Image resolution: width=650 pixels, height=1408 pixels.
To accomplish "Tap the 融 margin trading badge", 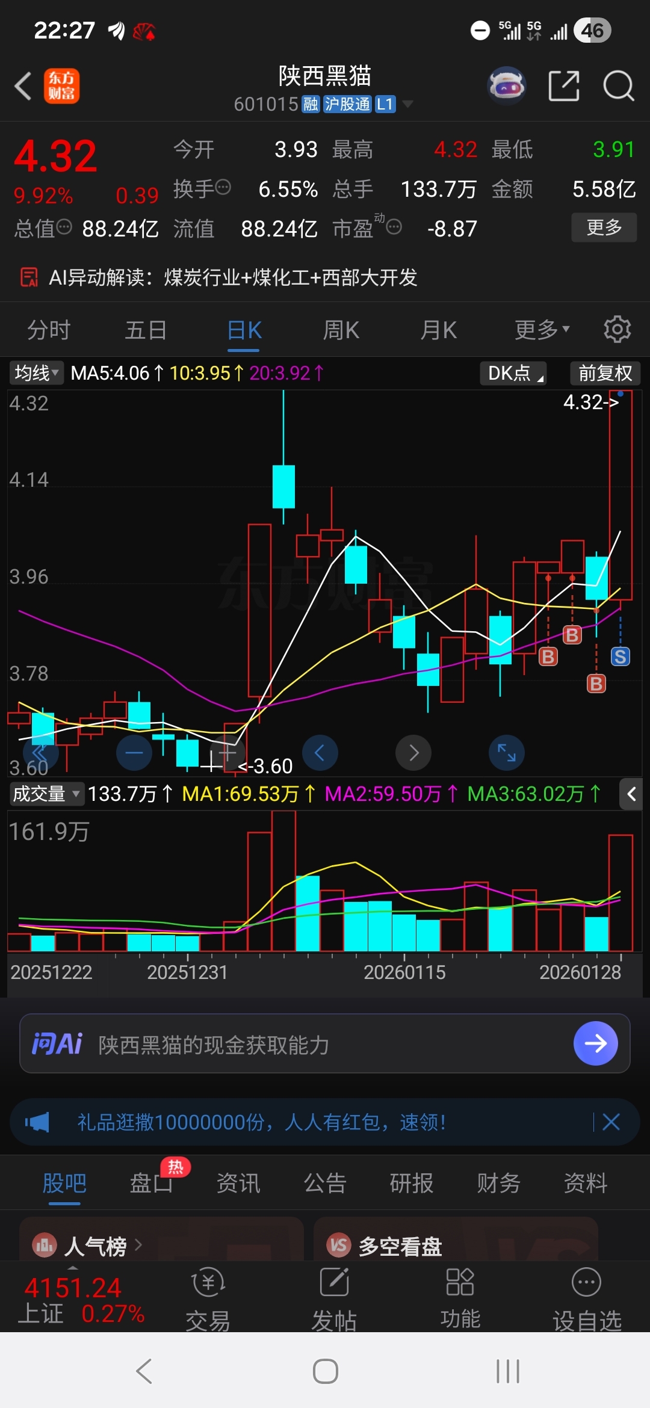I will coord(311,104).
